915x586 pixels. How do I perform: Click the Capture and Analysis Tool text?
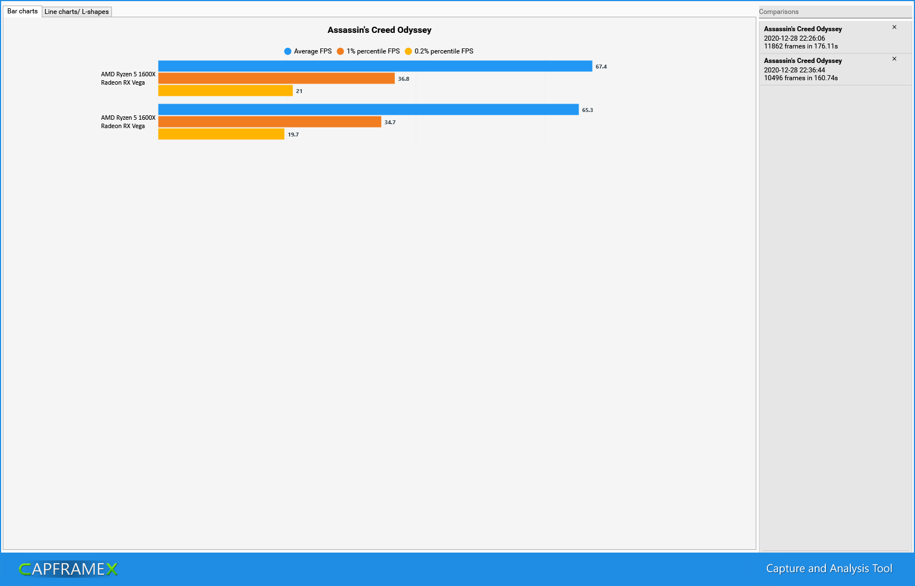(829, 569)
